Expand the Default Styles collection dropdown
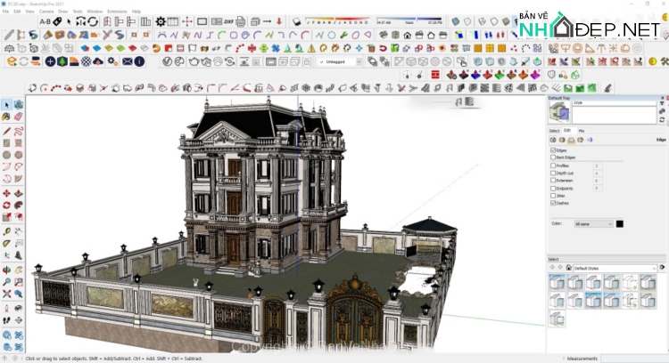Viewport: 669px width, 363px height. point(614,268)
